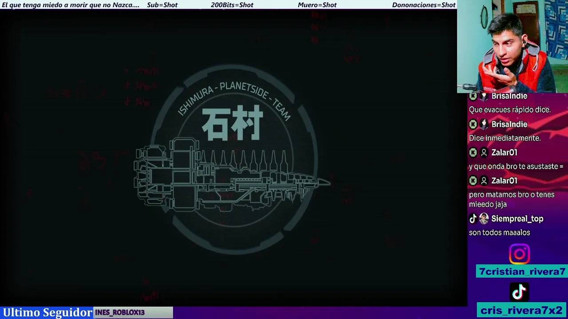Click BrisaIndie's avatar above 'Dice inmediatamente'
The image size is (568, 319).
point(484,124)
